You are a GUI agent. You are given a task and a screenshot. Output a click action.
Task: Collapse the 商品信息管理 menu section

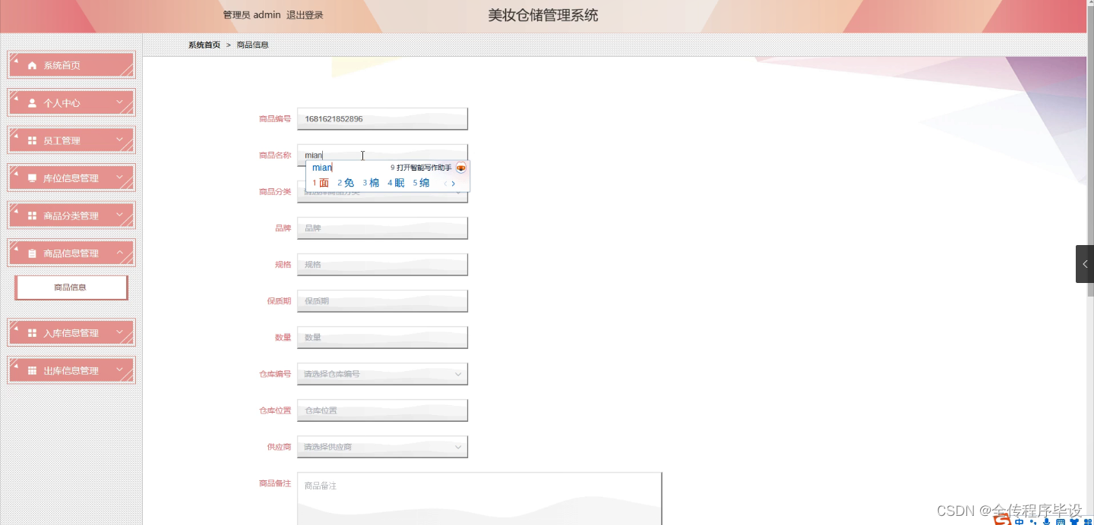[x=120, y=253]
